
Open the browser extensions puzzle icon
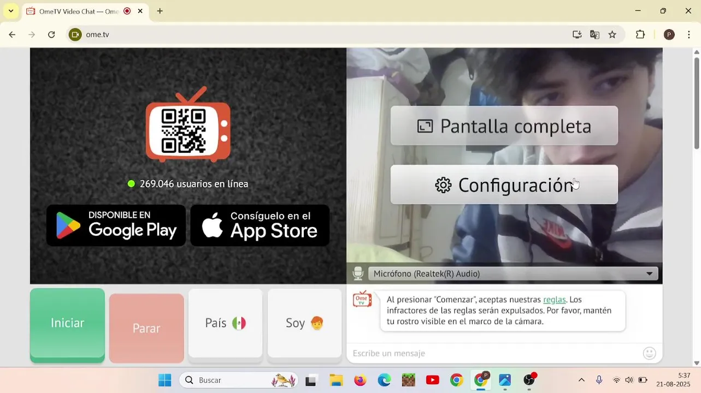(x=640, y=34)
